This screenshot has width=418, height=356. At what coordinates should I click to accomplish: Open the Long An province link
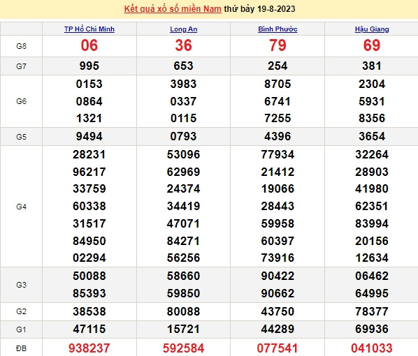(x=183, y=29)
